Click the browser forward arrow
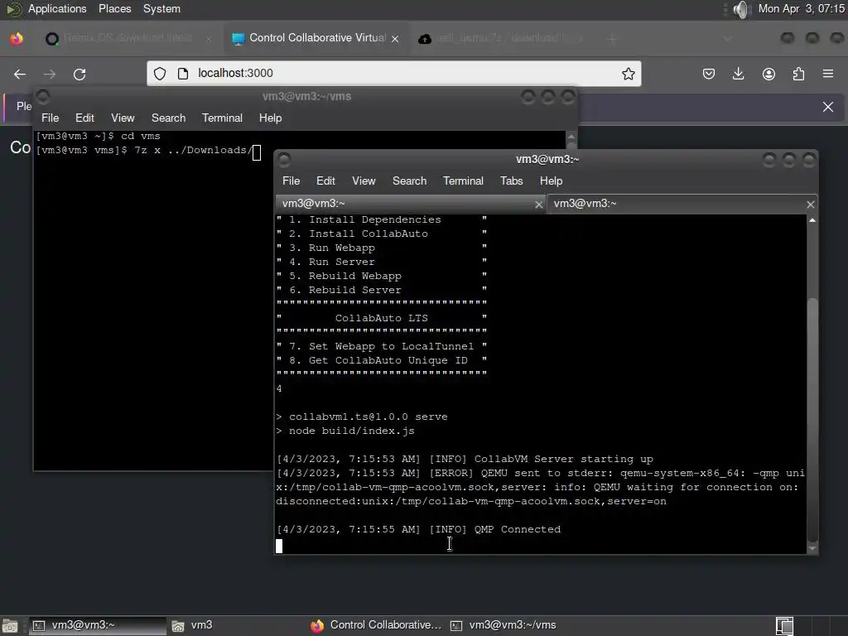Screen dimensions: 848x636 tap(50, 74)
